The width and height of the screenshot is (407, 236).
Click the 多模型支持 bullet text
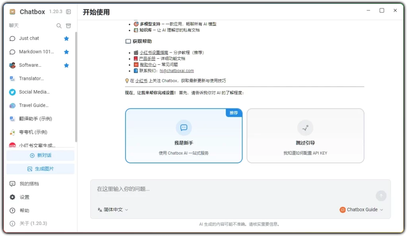(x=178, y=24)
